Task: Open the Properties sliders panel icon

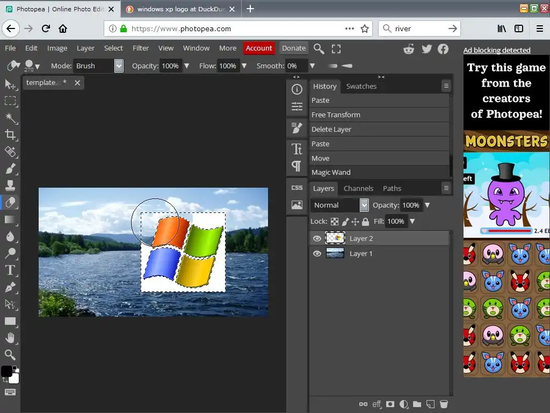Action: coord(296,106)
